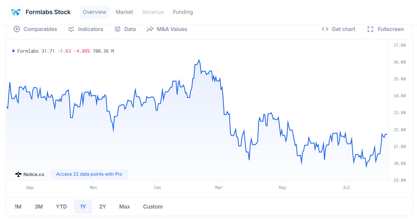Click the Get chart code-brackets icon
The height and width of the screenshot is (219, 417).
[325, 29]
